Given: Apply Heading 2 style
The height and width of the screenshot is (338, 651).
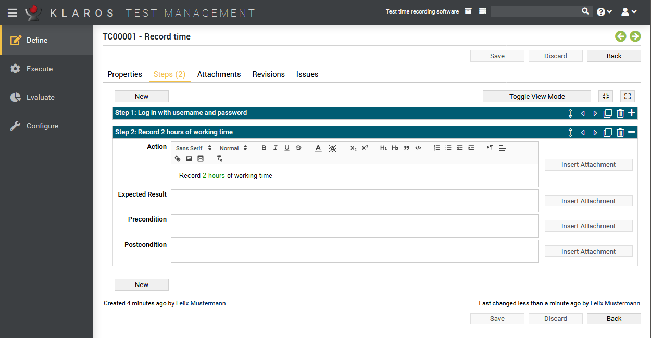Looking at the screenshot, I should coord(395,148).
